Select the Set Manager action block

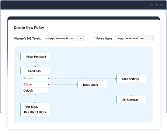(131, 99)
